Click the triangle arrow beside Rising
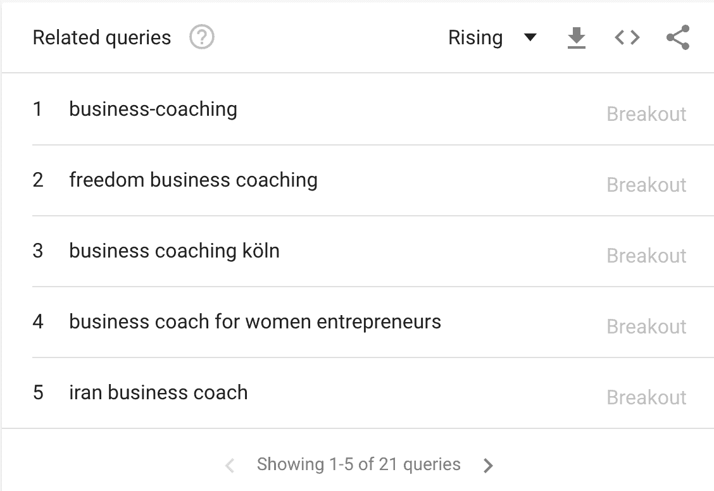 (530, 38)
